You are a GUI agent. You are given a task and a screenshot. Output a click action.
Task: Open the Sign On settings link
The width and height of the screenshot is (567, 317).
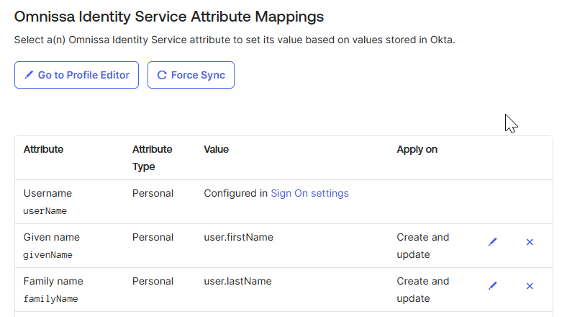click(x=310, y=193)
